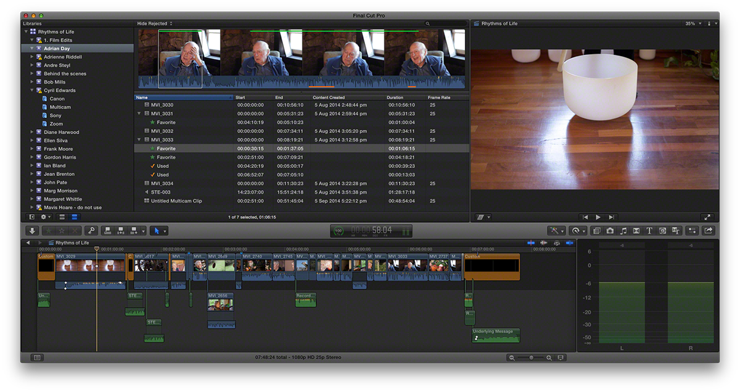Open the edit options arrow dropdown
This screenshot has width=740, height=392.
pos(144,231)
